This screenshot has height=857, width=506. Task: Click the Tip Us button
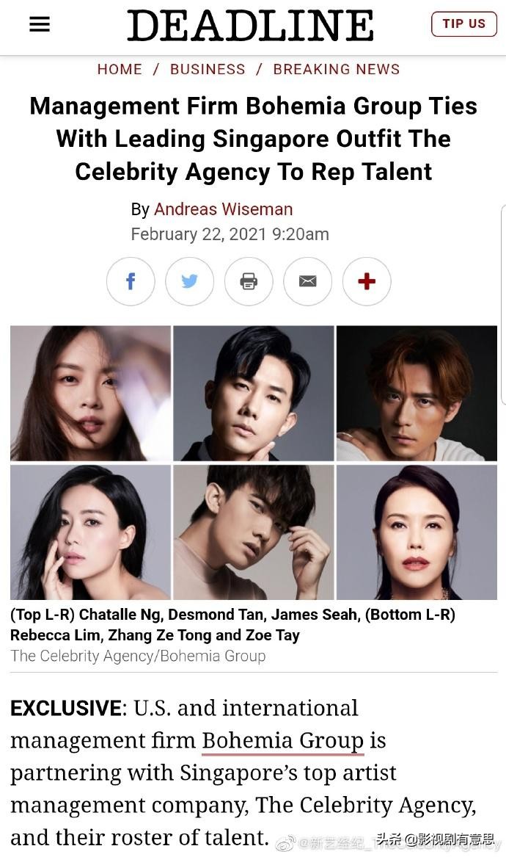tap(463, 24)
